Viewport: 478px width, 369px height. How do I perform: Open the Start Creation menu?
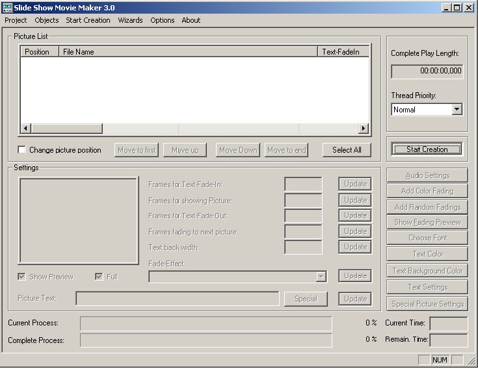[x=88, y=20]
